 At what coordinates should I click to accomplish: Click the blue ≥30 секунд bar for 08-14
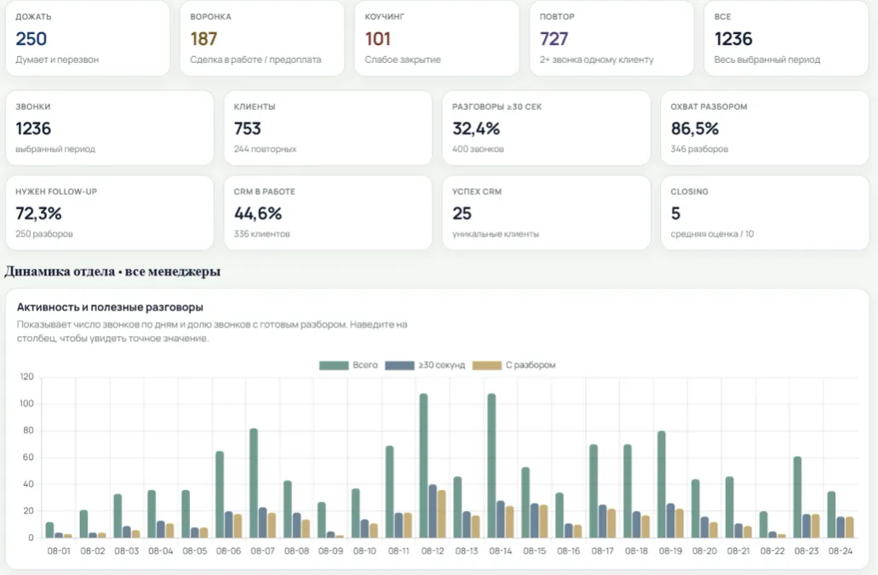click(x=501, y=519)
